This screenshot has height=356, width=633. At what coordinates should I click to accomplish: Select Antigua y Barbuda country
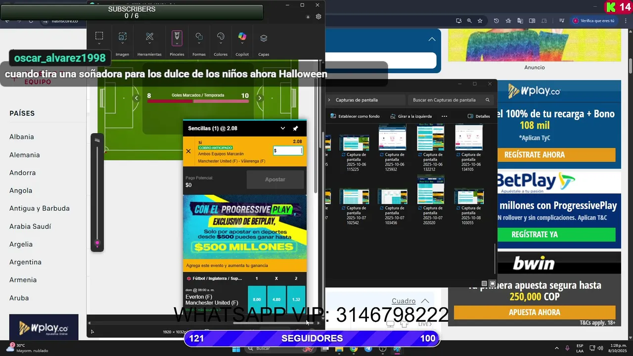(x=40, y=208)
